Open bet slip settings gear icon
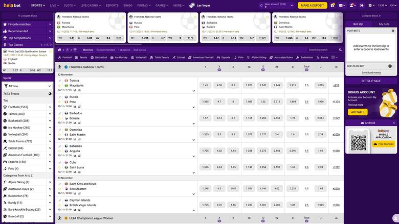The width and height of the screenshot is (399, 224). pos(393,31)
